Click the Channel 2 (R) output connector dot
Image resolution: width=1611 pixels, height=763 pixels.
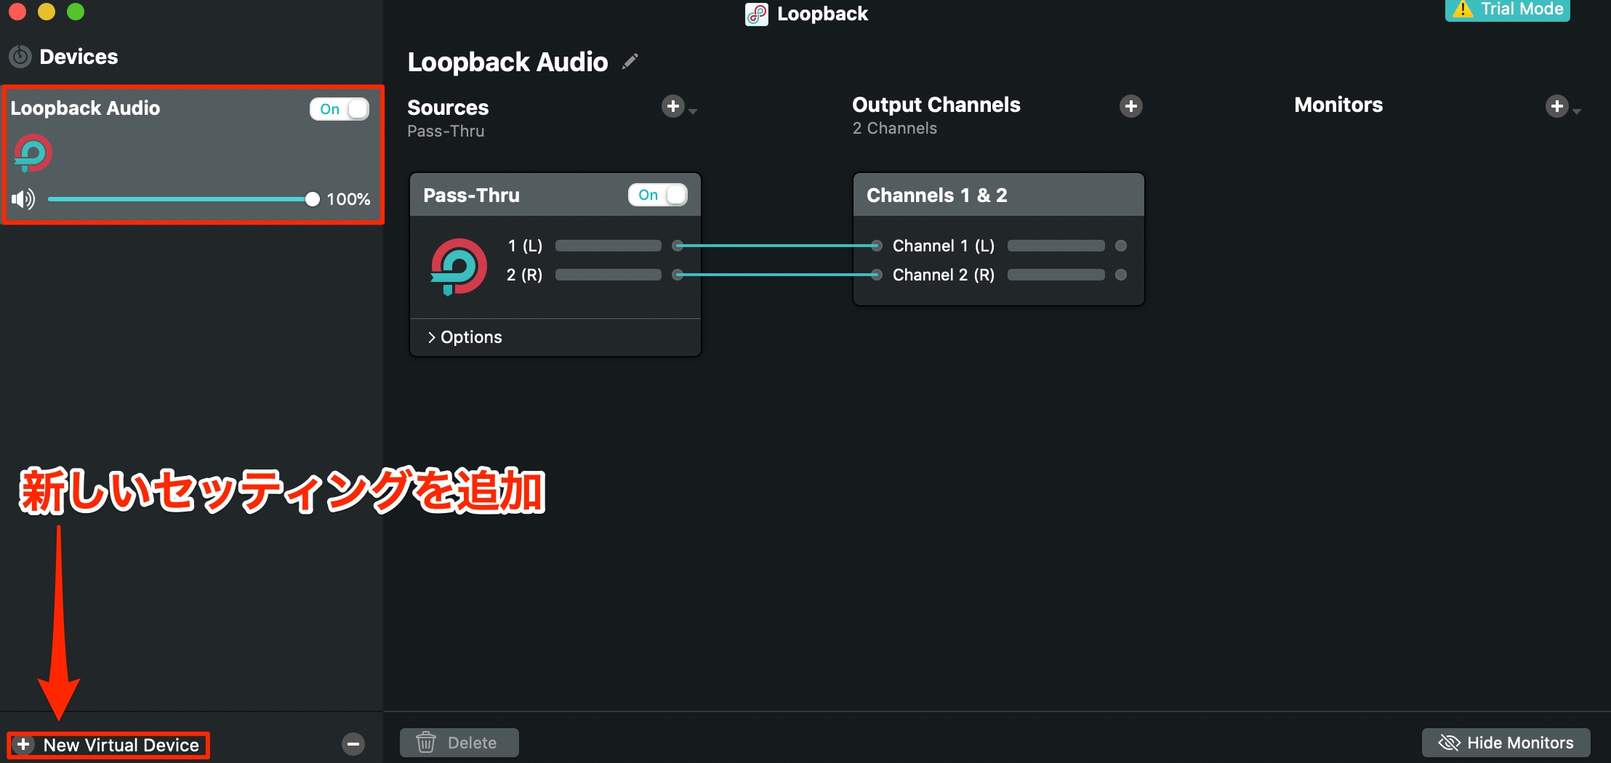1121,275
